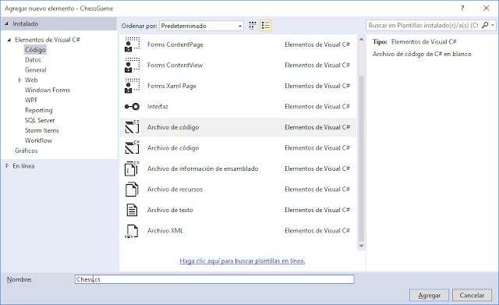Select the Windows Forms category

tap(48, 90)
